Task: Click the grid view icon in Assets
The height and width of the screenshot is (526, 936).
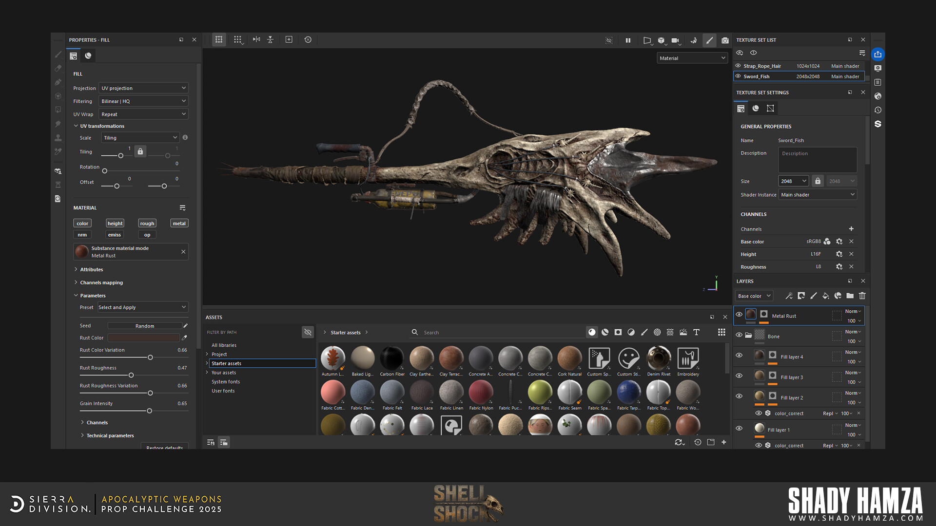Action: click(721, 332)
